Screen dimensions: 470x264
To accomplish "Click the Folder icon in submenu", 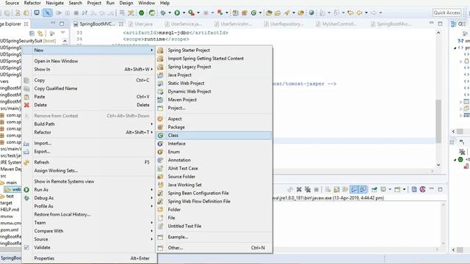I will click(160, 210).
